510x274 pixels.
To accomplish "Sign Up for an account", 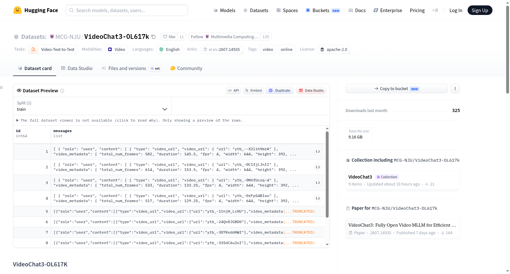I will tap(480, 10).
